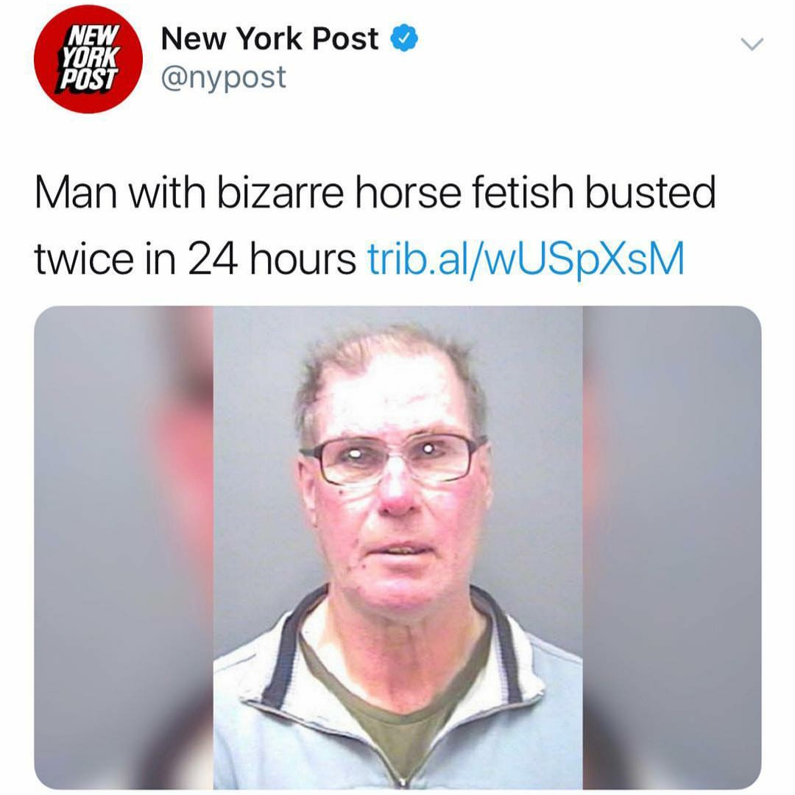Click the word 'busted' in the tweet
Image resolution: width=795 pixels, height=795 pixels.
click(651, 193)
